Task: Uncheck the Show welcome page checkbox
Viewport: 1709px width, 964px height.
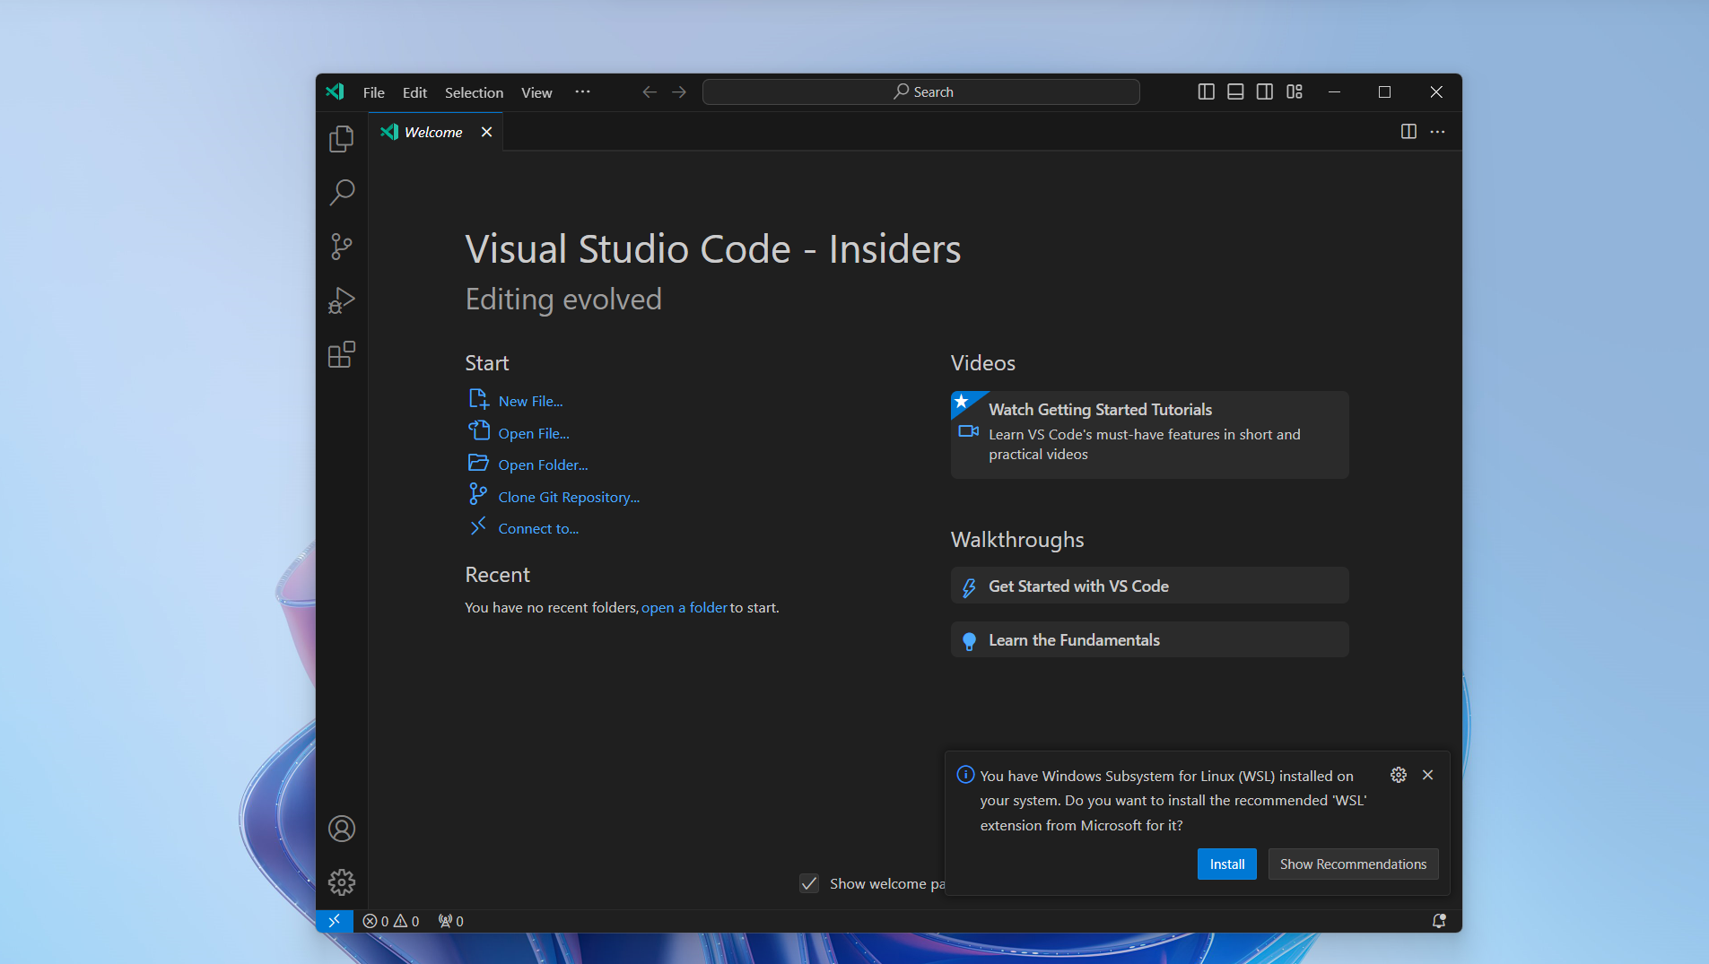Action: (x=809, y=883)
